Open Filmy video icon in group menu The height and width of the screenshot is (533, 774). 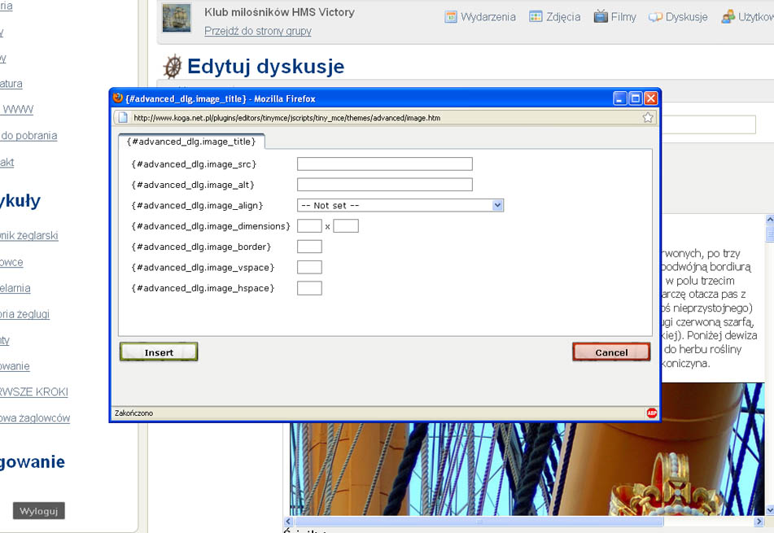point(601,16)
